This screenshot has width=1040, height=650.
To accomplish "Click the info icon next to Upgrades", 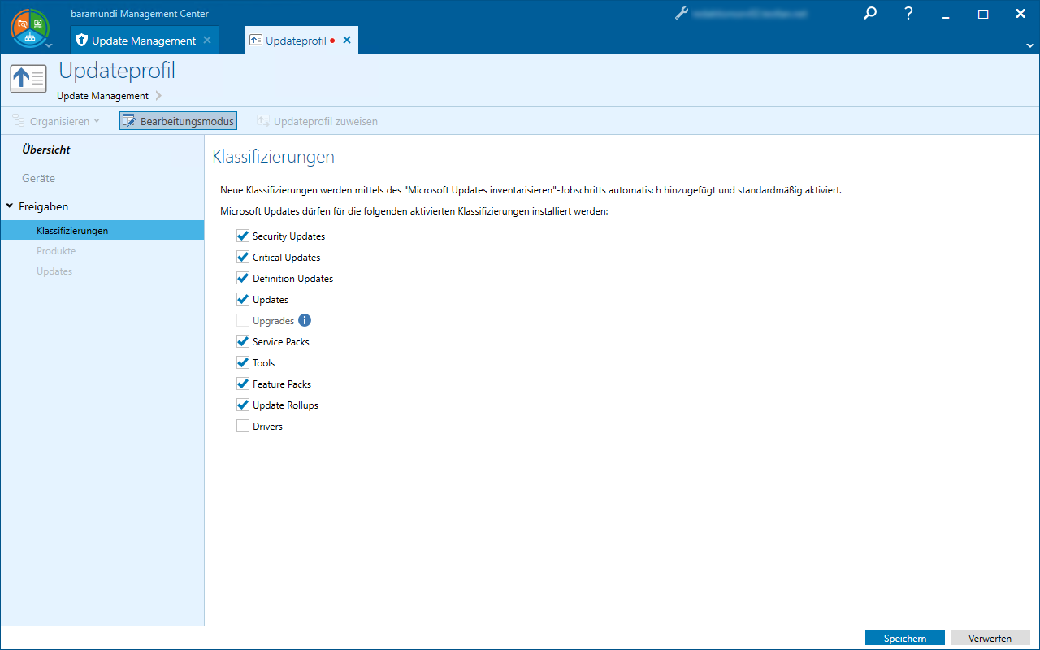I will coord(305,320).
